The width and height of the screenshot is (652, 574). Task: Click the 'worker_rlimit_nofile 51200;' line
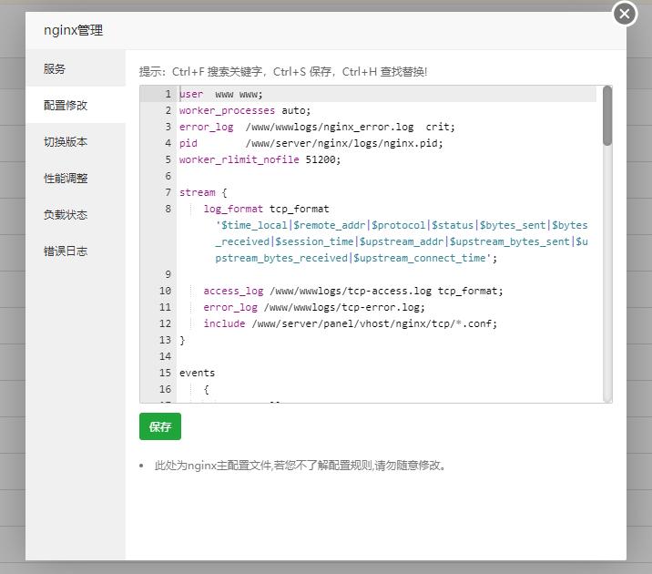[x=260, y=159]
